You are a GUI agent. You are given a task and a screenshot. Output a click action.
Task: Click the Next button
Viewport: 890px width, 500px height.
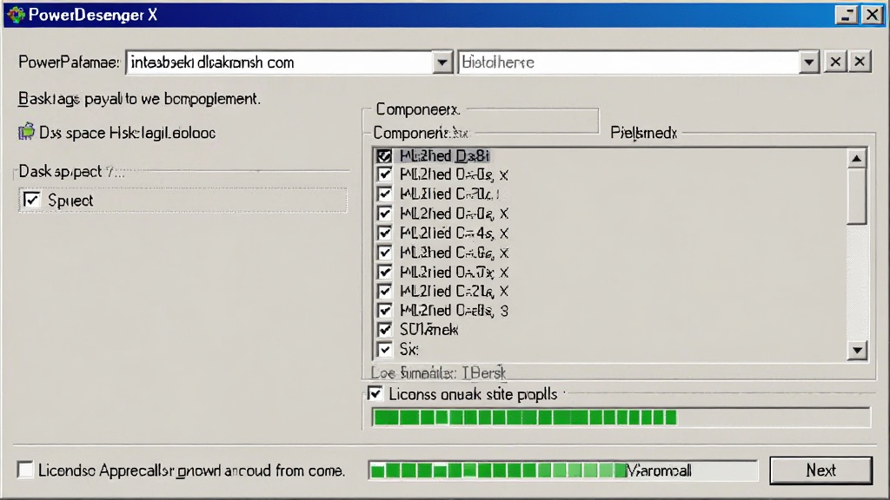pos(820,470)
